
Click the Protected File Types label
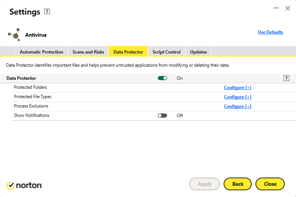[33, 97]
